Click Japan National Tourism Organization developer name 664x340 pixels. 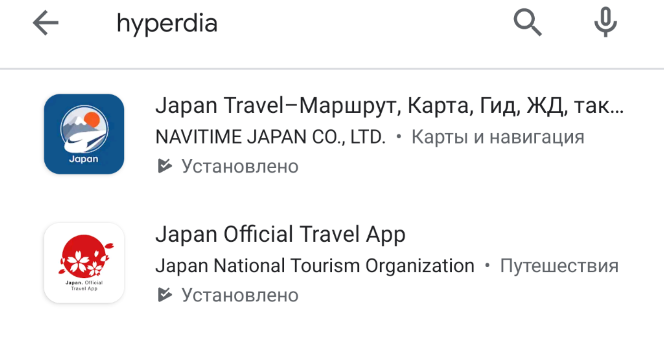click(x=314, y=266)
